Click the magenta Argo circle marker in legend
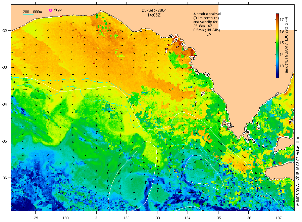302x222 pixels. pyautogui.click(x=50, y=10)
